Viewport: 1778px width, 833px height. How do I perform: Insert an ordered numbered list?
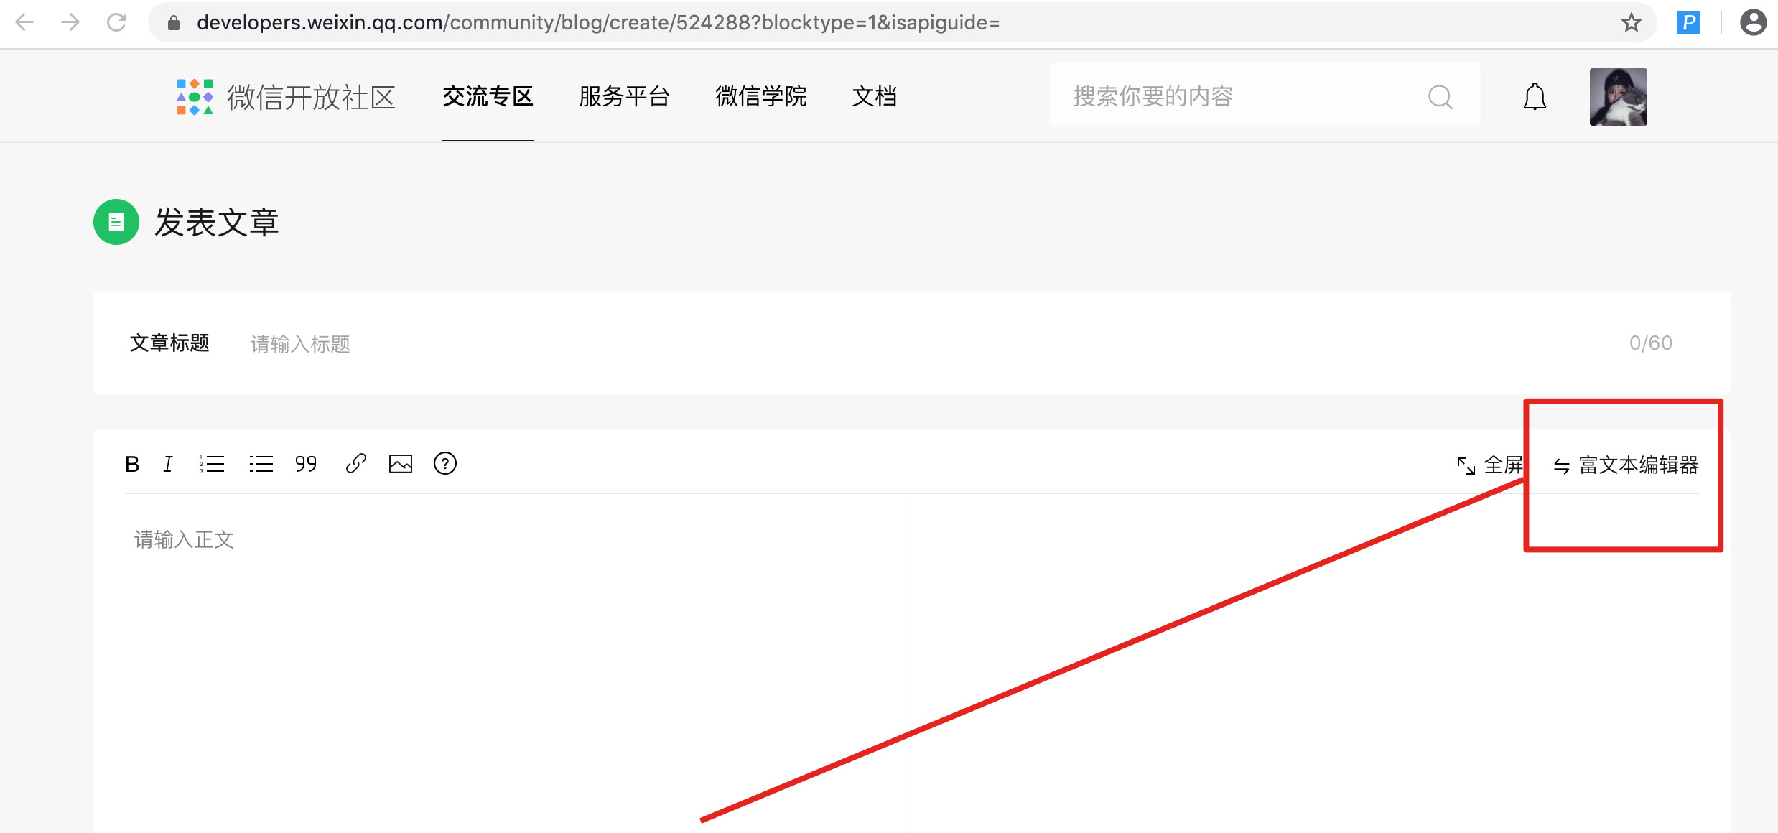tap(213, 464)
